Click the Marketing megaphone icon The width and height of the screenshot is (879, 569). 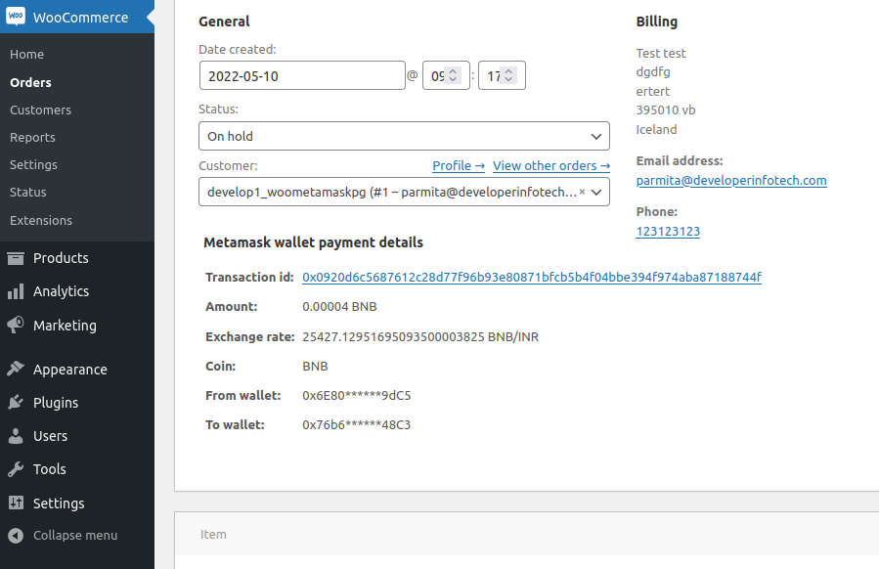point(16,326)
